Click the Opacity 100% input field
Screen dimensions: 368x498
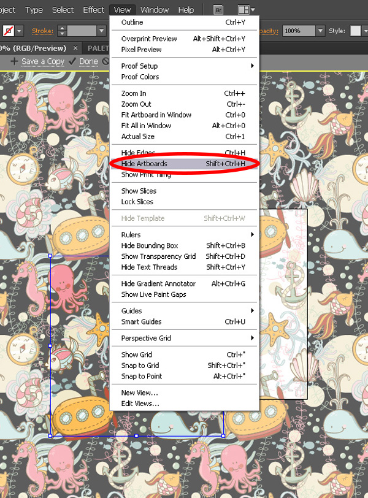pos(299,31)
